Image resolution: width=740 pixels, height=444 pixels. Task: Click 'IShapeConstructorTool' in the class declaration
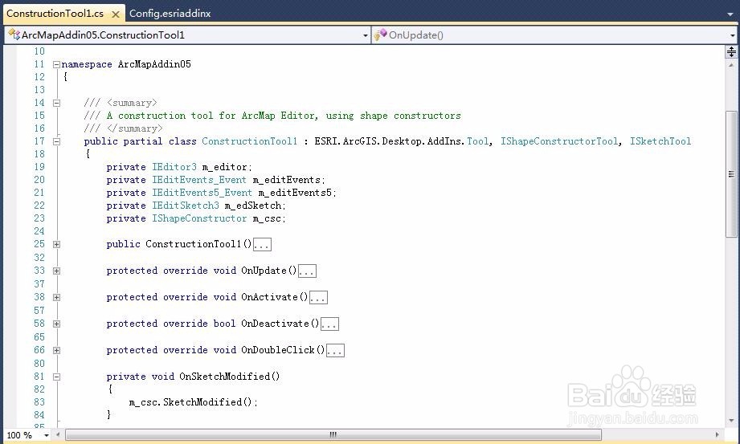pyautogui.click(x=559, y=141)
